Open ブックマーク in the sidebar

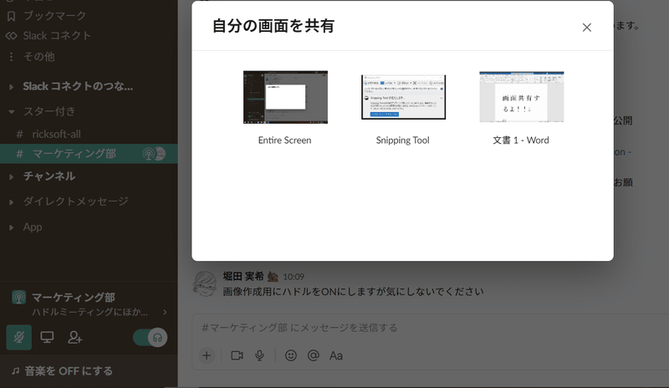coord(54,15)
